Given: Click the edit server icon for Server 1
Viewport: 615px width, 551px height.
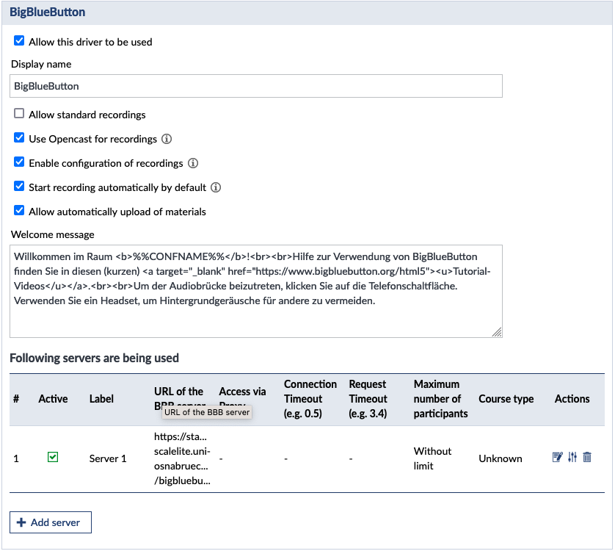Looking at the screenshot, I should [x=557, y=458].
